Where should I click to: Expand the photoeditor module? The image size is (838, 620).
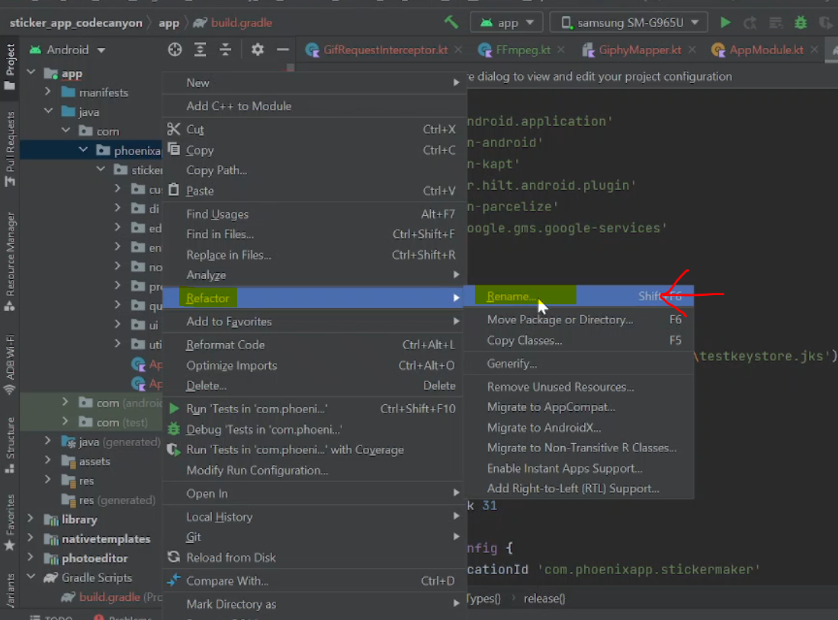[31, 558]
